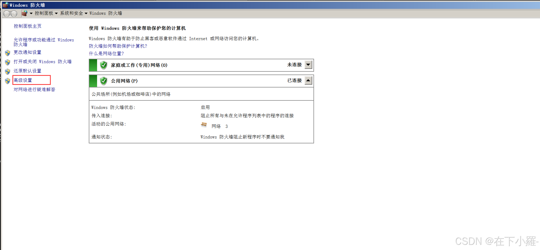The image size is (540, 250).
Task: Click the bench icon next to 网络 3
Action: tap(204, 125)
